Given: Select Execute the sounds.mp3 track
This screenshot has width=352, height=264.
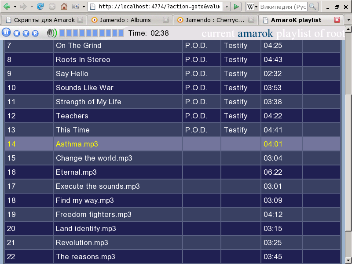Looking at the screenshot, I should tap(98, 186).
